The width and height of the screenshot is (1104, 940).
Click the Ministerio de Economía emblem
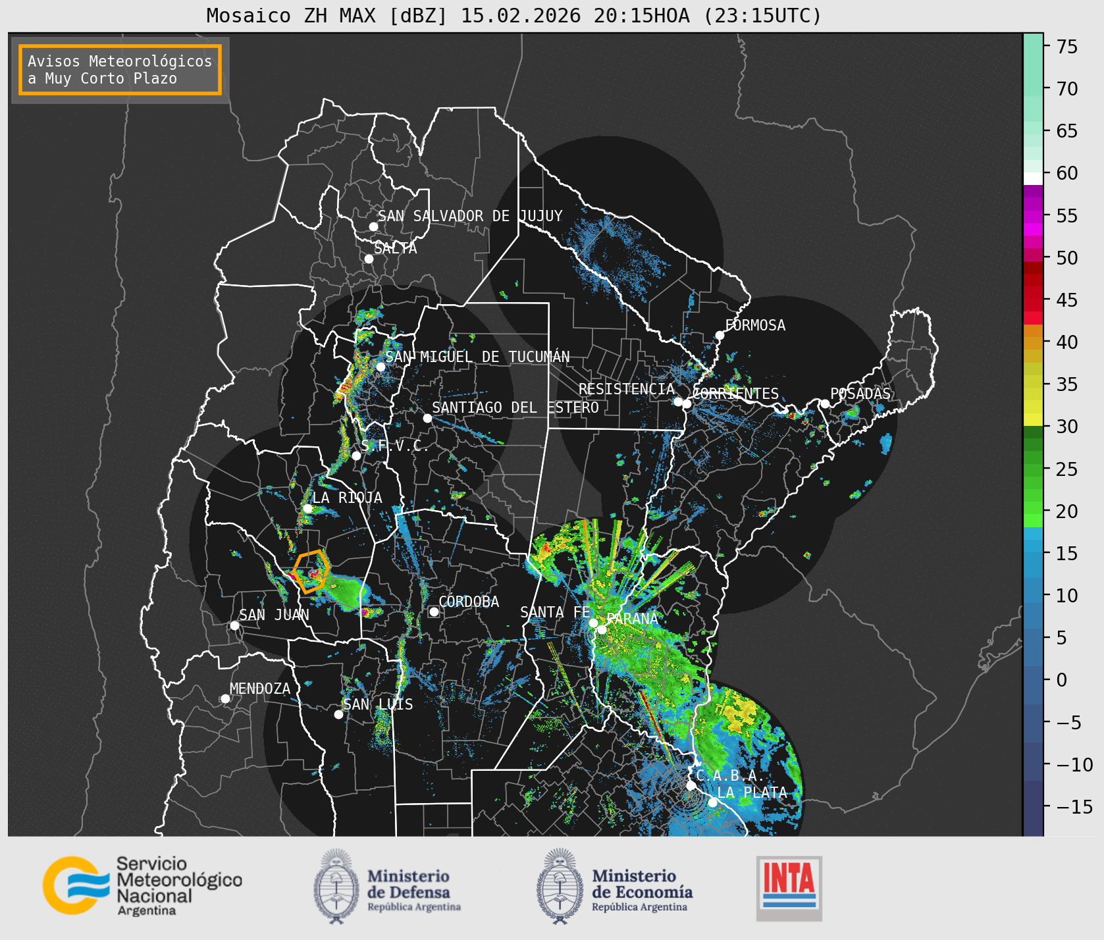coord(561,886)
